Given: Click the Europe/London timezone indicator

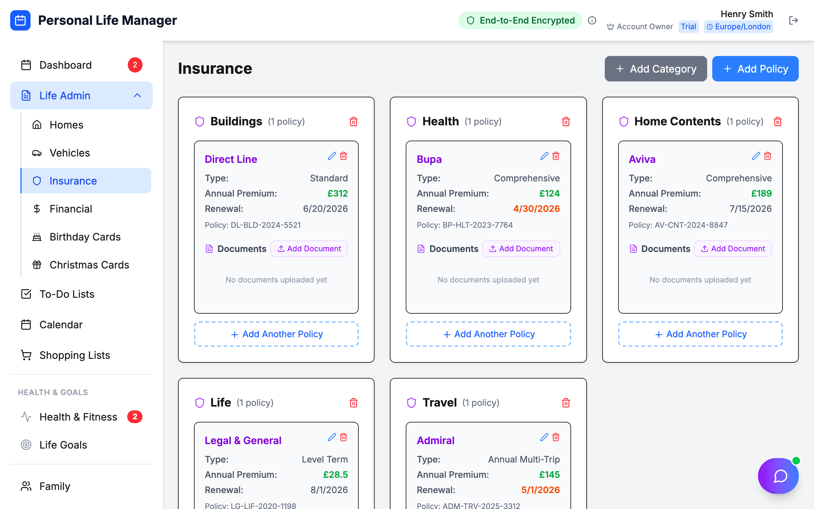Looking at the screenshot, I should [x=738, y=27].
